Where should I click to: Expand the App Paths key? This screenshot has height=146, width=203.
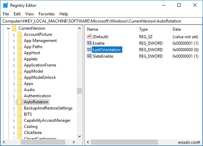coord(14,47)
